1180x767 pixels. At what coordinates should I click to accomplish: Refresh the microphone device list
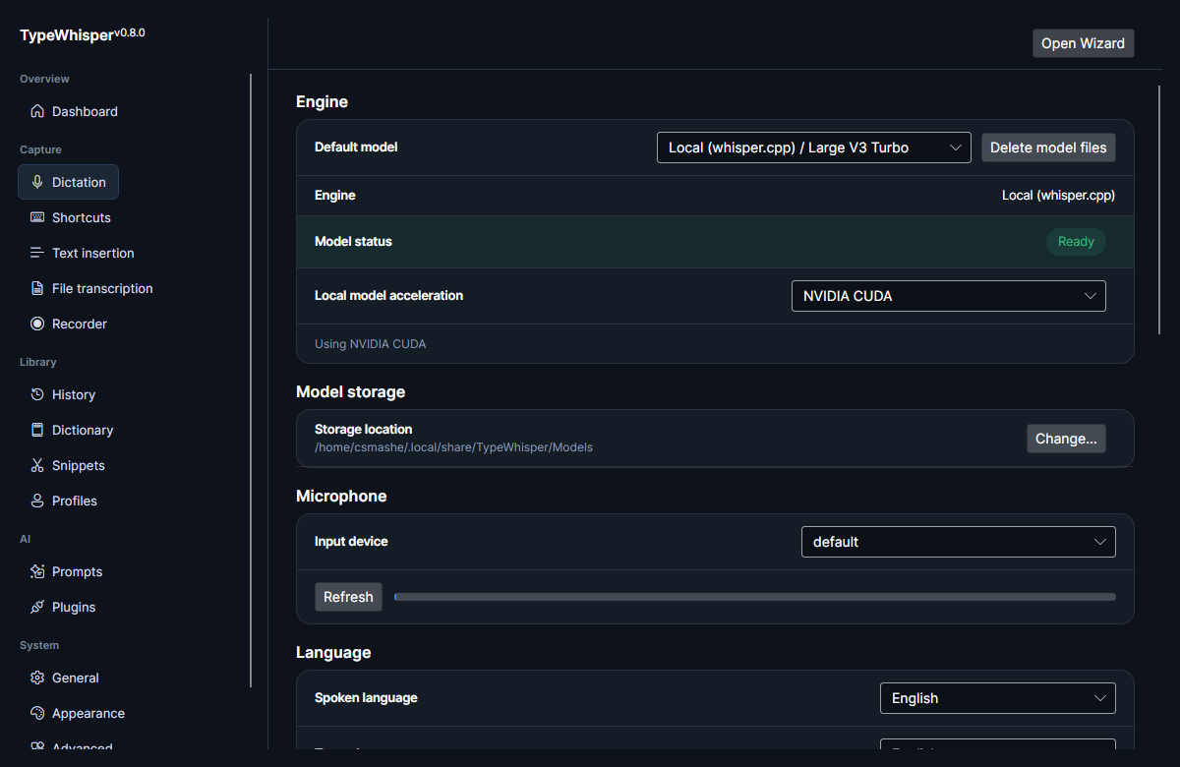[348, 597]
